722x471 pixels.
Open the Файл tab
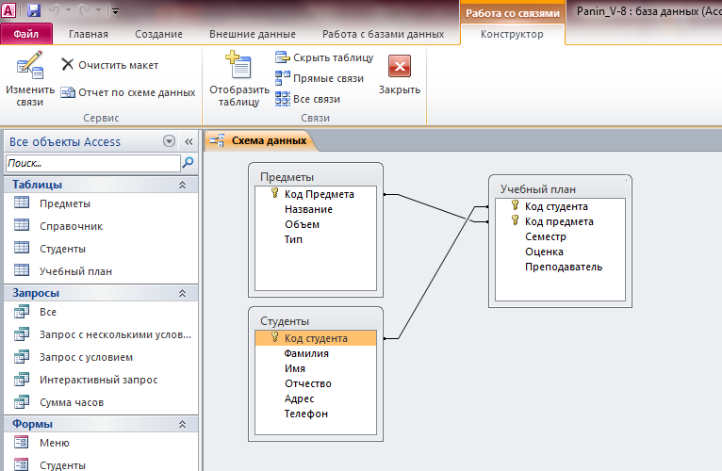[x=26, y=34]
